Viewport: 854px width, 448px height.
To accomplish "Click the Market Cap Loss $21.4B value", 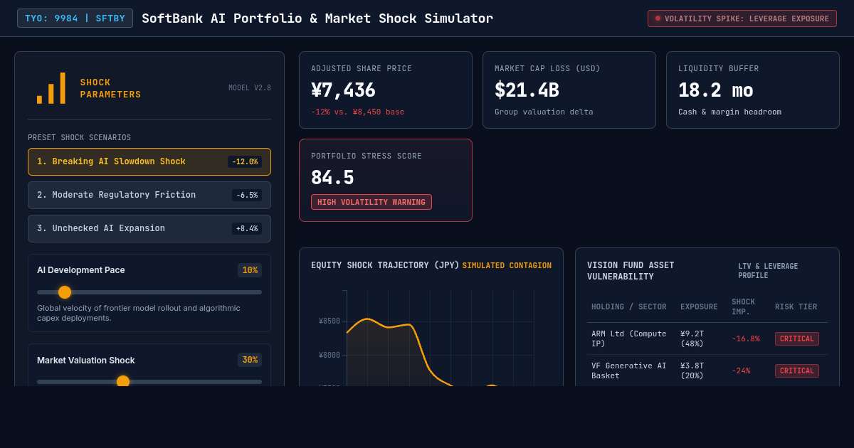I will click(527, 90).
